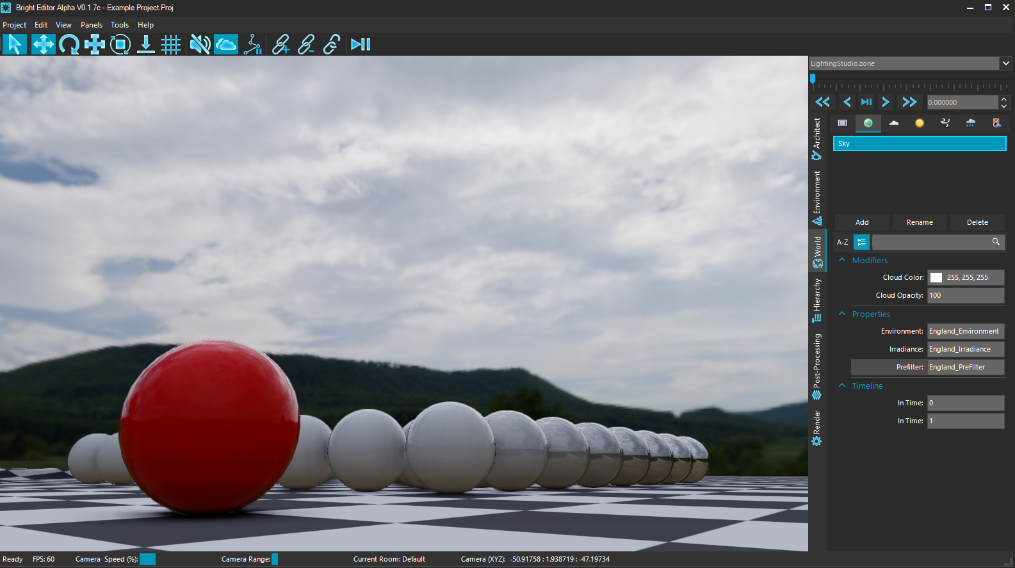The image size is (1015, 568).
Task: Click the Prefilter field England_PreFilter
Action: 966,367
